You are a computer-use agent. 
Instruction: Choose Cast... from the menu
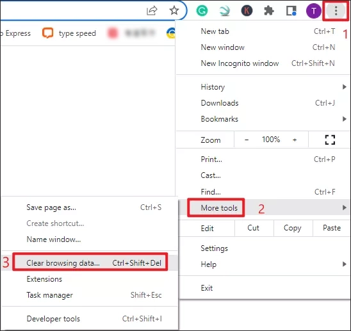pyautogui.click(x=263, y=175)
